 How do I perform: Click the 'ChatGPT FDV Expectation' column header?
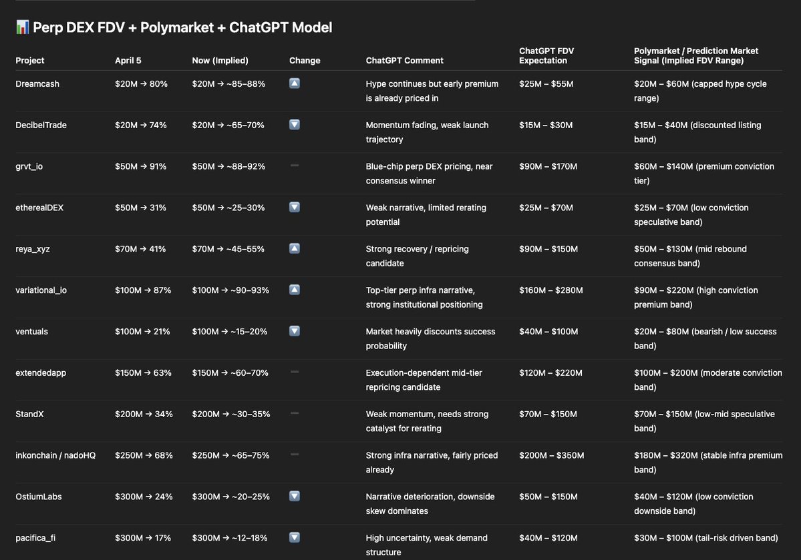[546, 55]
